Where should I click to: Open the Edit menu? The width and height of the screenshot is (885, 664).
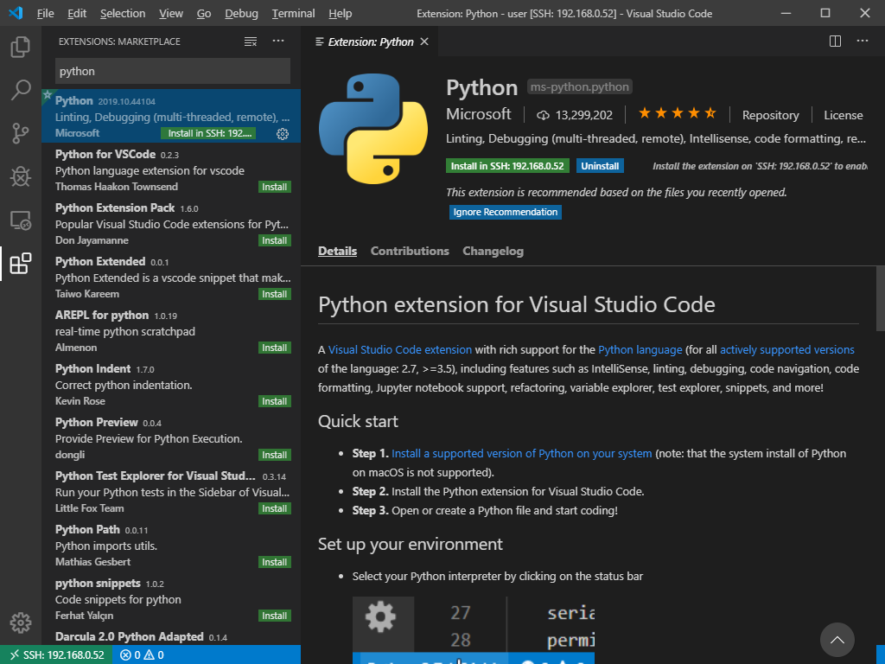pyautogui.click(x=77, y=13)
